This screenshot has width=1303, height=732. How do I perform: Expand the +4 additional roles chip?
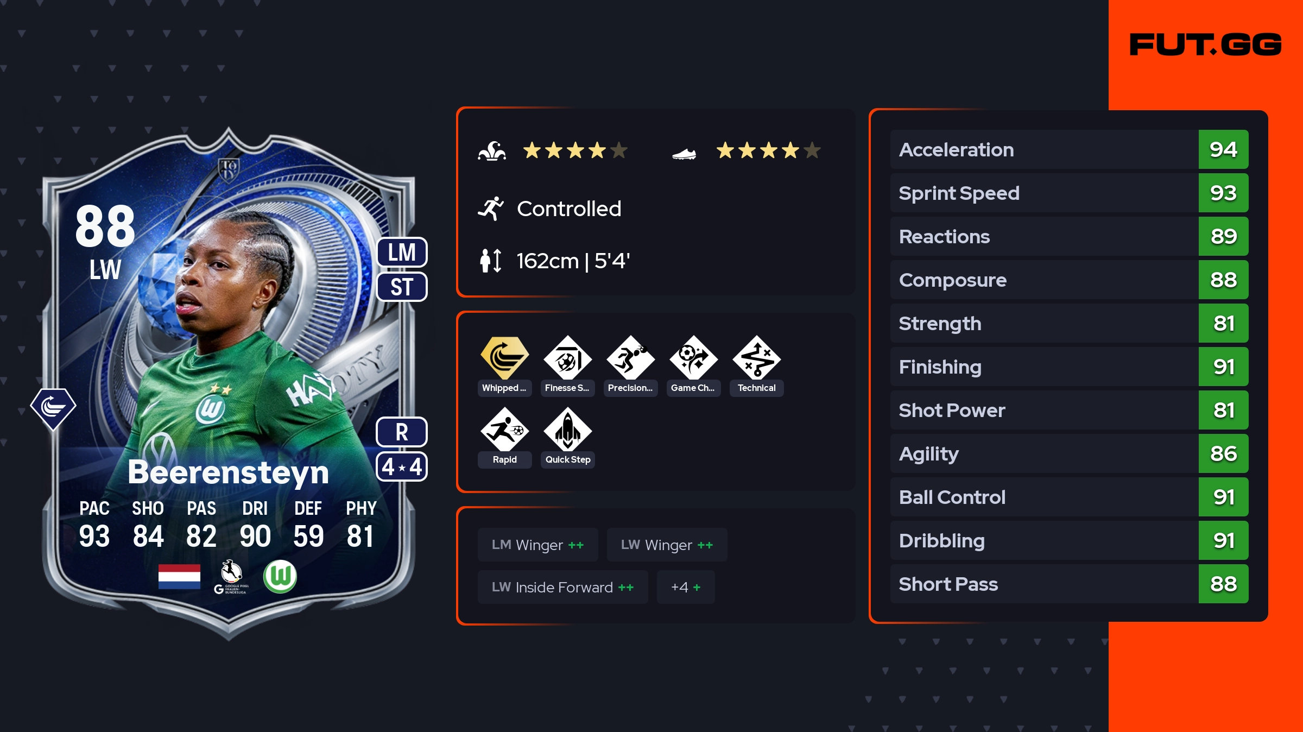[x=686, y=587]
